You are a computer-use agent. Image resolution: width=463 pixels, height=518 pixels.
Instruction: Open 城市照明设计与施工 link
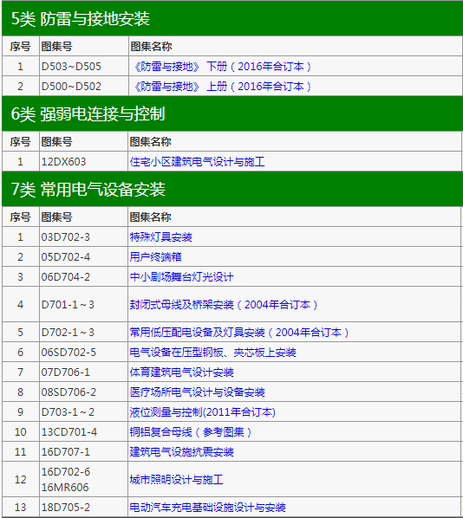pos(176,479)
